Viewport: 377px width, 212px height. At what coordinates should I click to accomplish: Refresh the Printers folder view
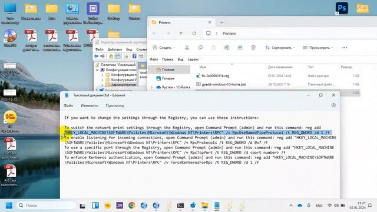[x=194, y=34]
